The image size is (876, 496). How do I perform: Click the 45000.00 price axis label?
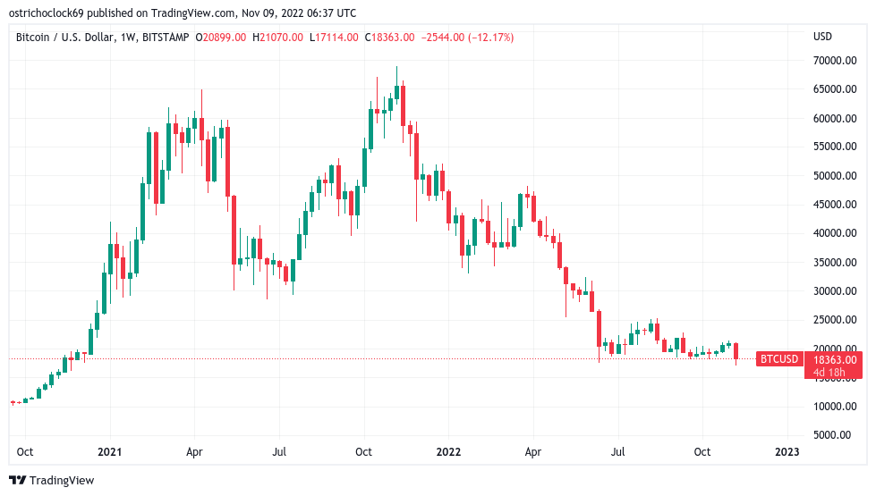tap(833, 205)
